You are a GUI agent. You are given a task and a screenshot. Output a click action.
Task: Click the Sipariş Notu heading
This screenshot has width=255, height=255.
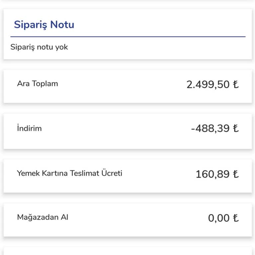pyautogui.click(x=44, y=25)
